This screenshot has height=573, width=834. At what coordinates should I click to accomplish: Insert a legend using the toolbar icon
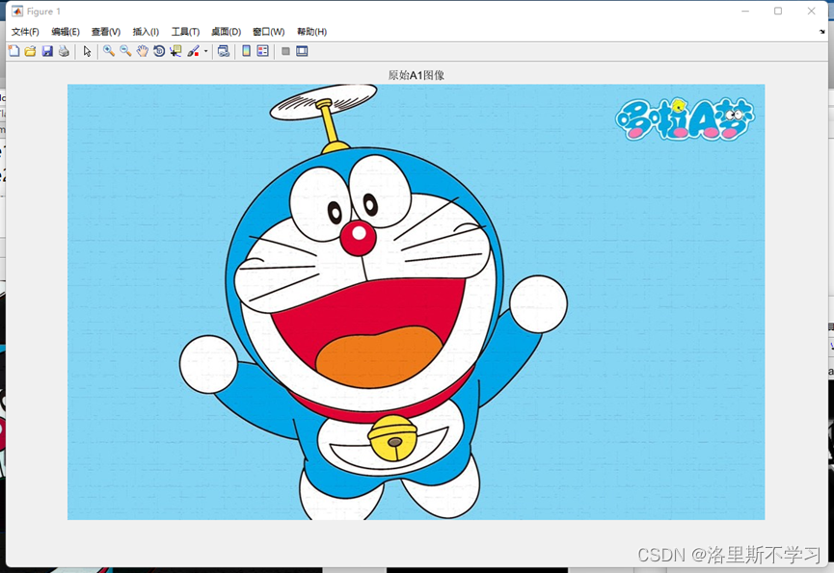[x=263, y=51]
